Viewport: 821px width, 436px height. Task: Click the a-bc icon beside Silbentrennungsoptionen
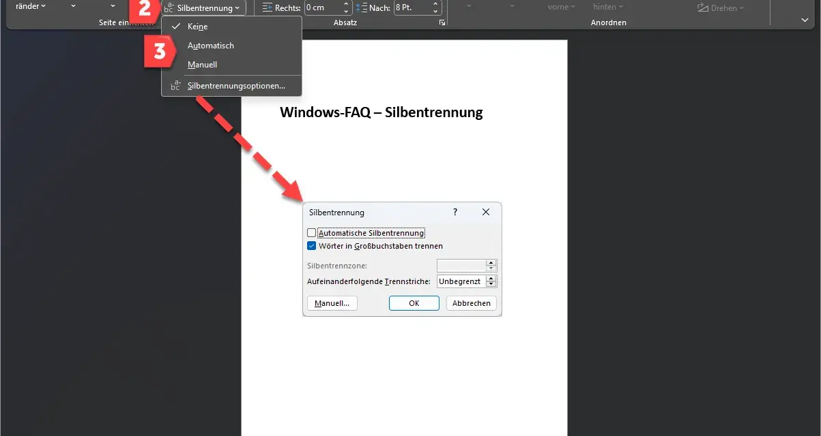175,86
